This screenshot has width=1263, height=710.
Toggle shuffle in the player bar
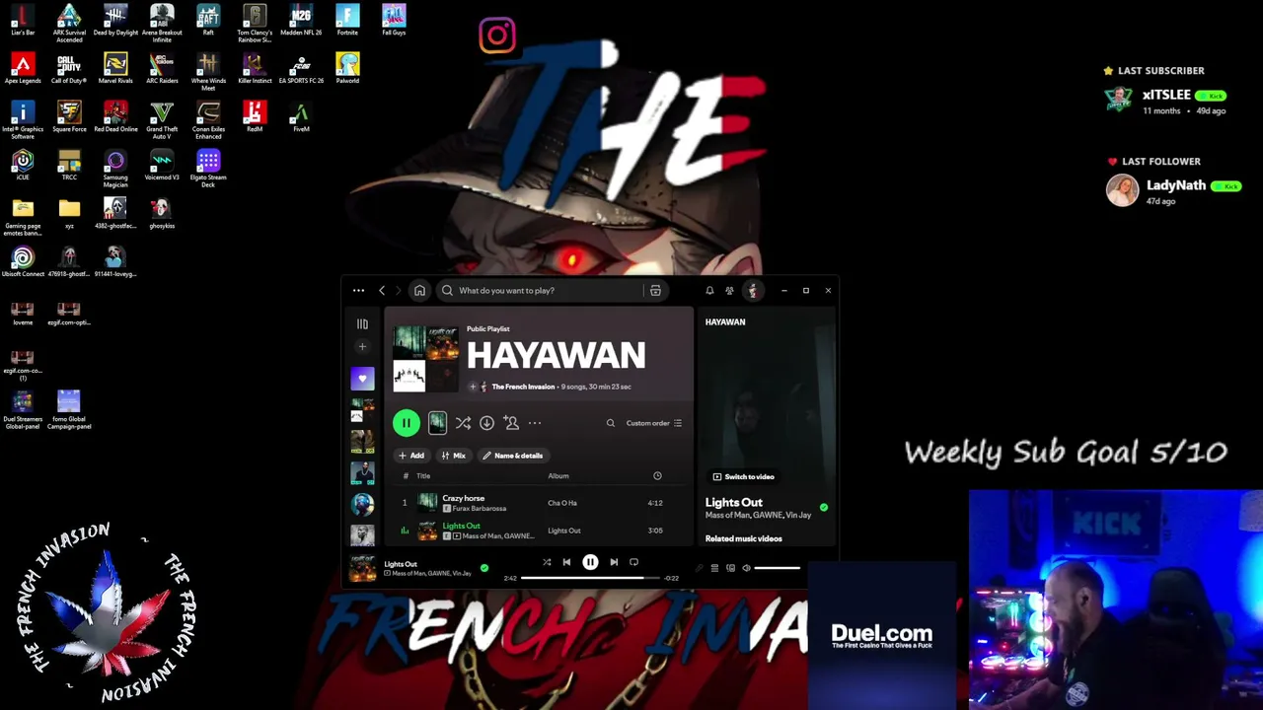(x=547, y=562)
